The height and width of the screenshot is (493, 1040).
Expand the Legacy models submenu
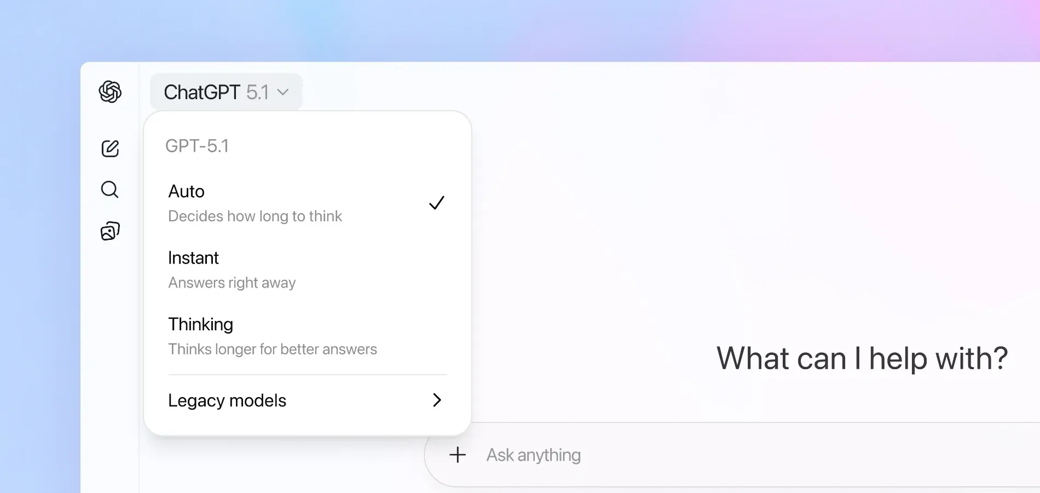pos(307,400)
